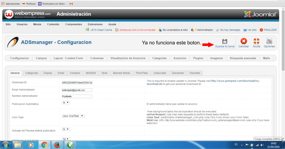Click the FINALIZAR logout icon
The width and height of the screenshot is (285, 149).
261,30
